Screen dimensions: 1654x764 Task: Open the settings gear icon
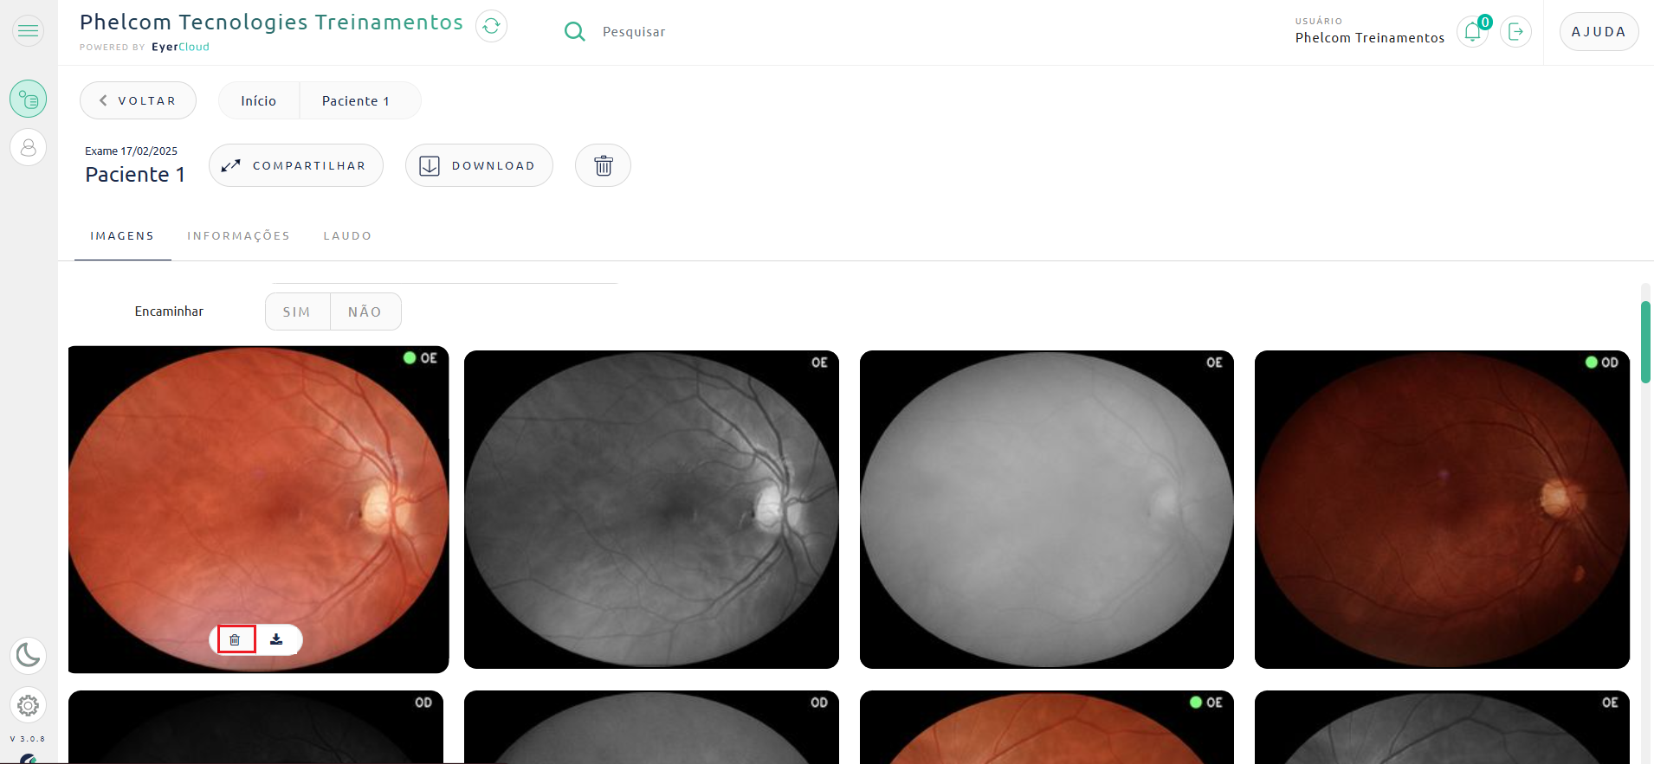coord(29,706)
